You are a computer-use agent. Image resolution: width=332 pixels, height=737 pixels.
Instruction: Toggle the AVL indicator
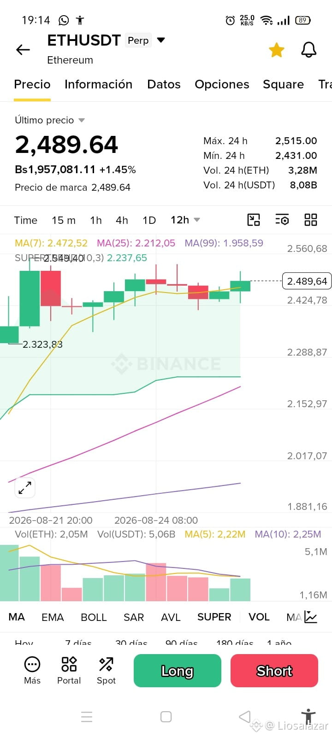pyautogui.click(x=171, y=617)
